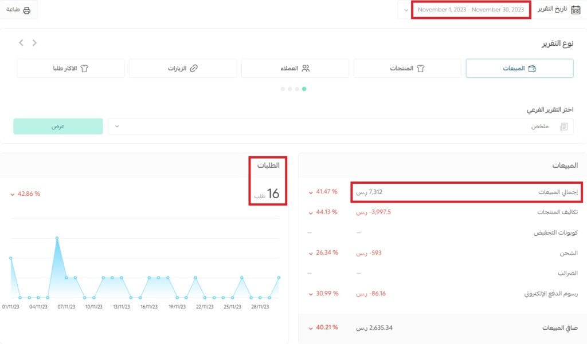Click the orders count 16
Screen dimensions: 587x344
[273, 193]
